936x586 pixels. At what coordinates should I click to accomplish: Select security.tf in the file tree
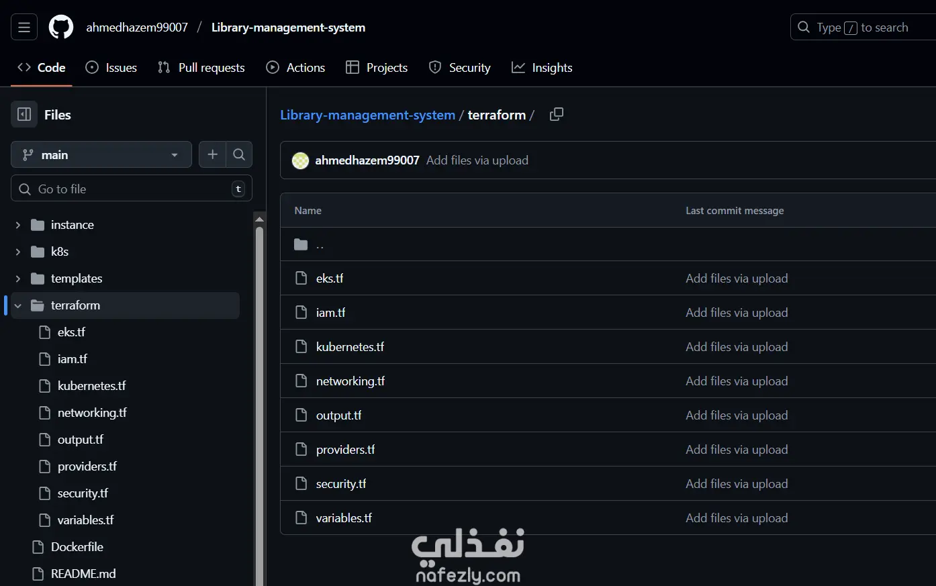coord(83,493)
